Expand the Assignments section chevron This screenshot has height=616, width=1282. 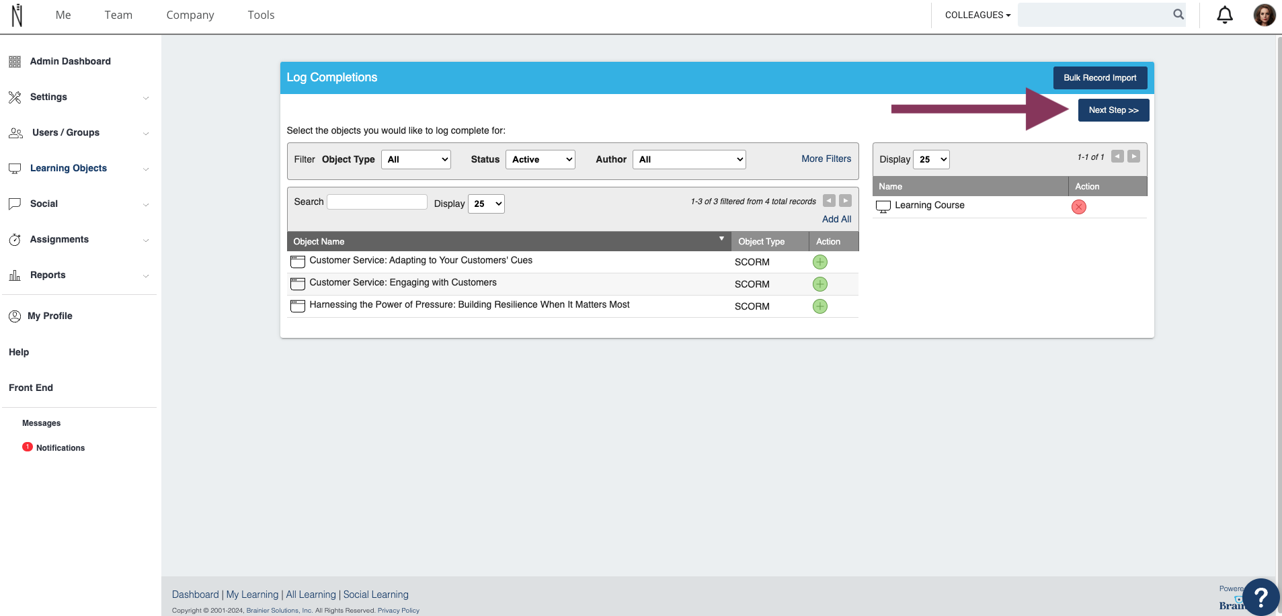tap(146, 240)
